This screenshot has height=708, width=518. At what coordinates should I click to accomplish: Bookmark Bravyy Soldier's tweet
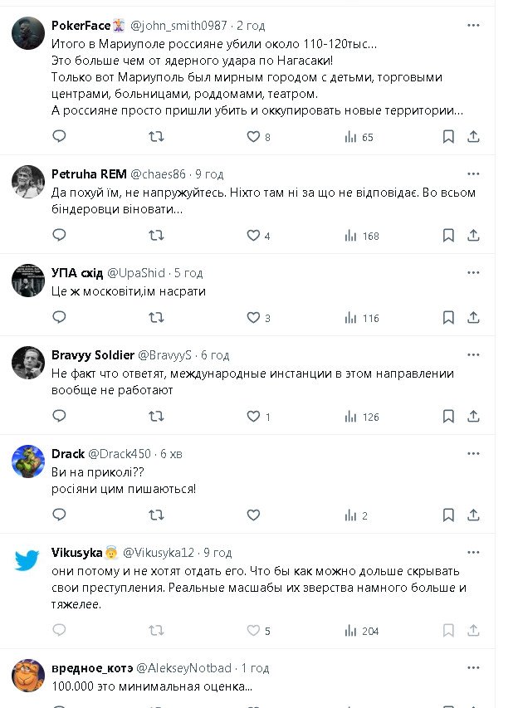[x=448, y=417]
